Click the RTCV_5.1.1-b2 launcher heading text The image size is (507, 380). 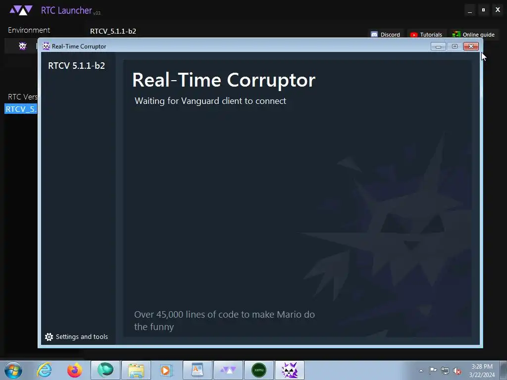(x=113, y=31)
